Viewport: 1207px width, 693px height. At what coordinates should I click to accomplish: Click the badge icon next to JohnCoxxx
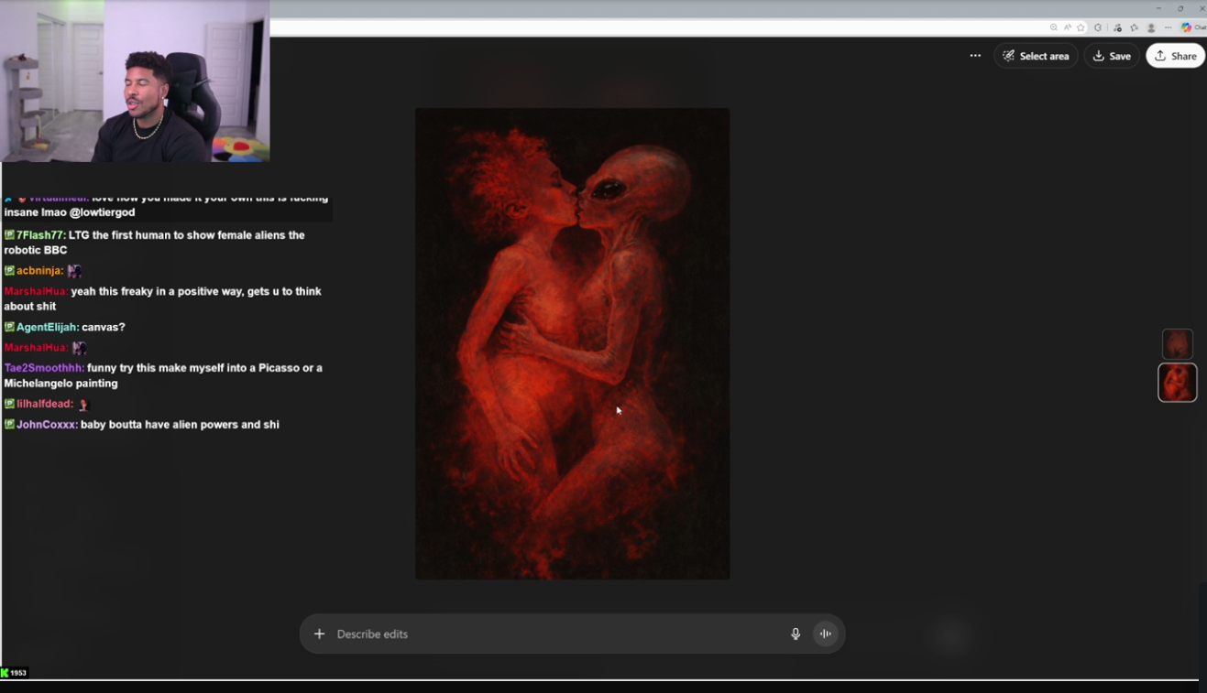coord(9,425)
